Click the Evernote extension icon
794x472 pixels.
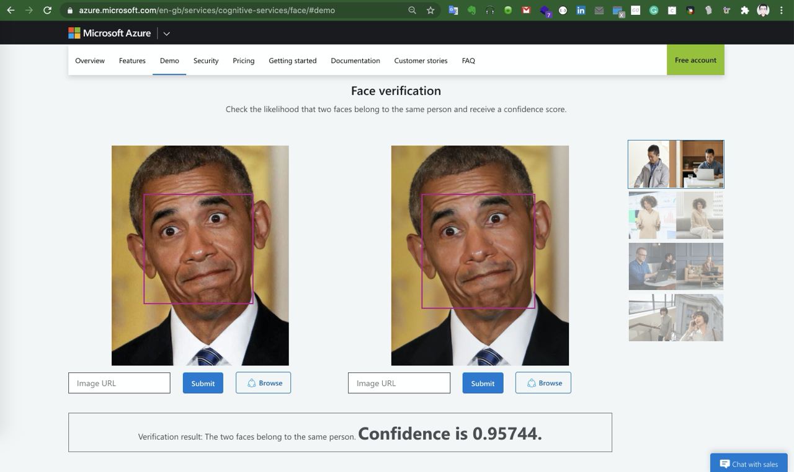click(x=472, y=10)
